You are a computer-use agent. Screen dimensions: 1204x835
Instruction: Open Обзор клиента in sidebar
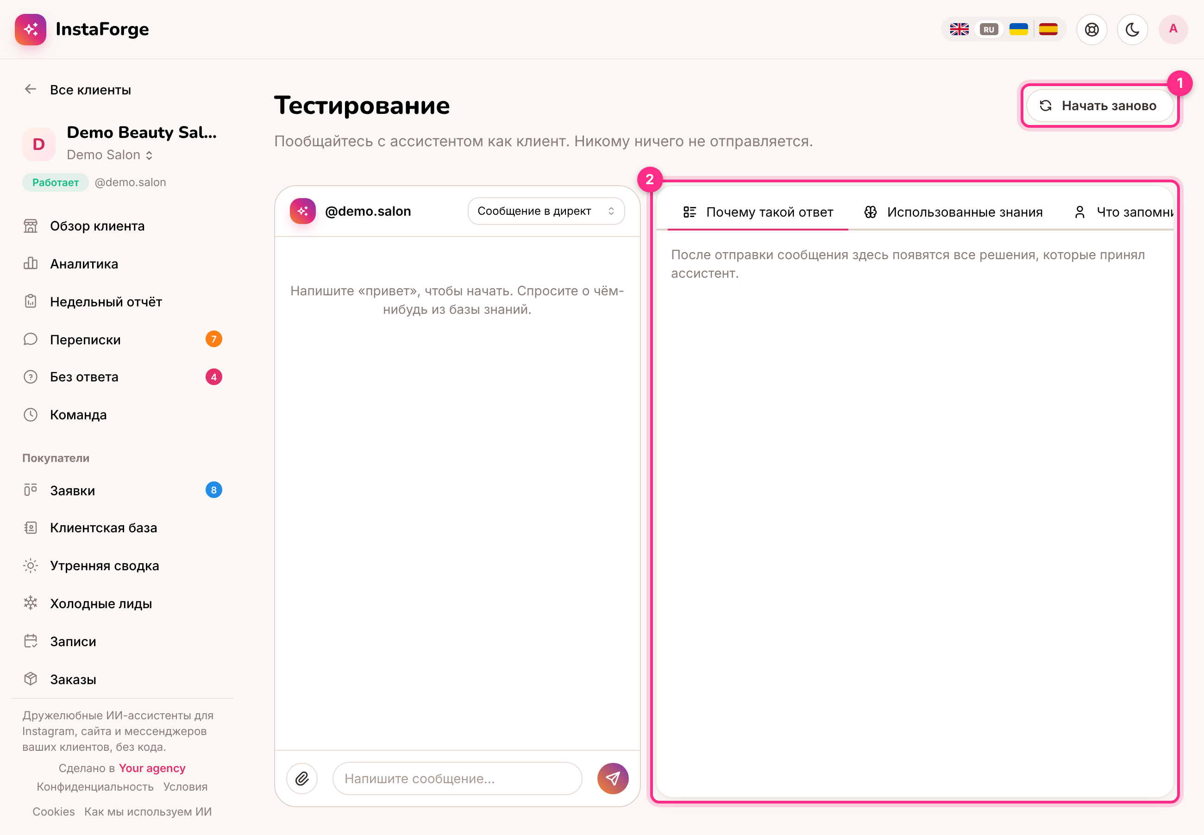[123, 226]
